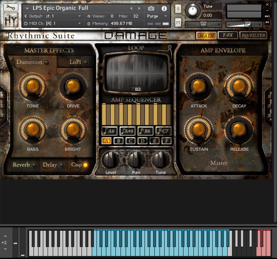
Task: Open the Purge dropdown menu
Action: click(157, 16)
